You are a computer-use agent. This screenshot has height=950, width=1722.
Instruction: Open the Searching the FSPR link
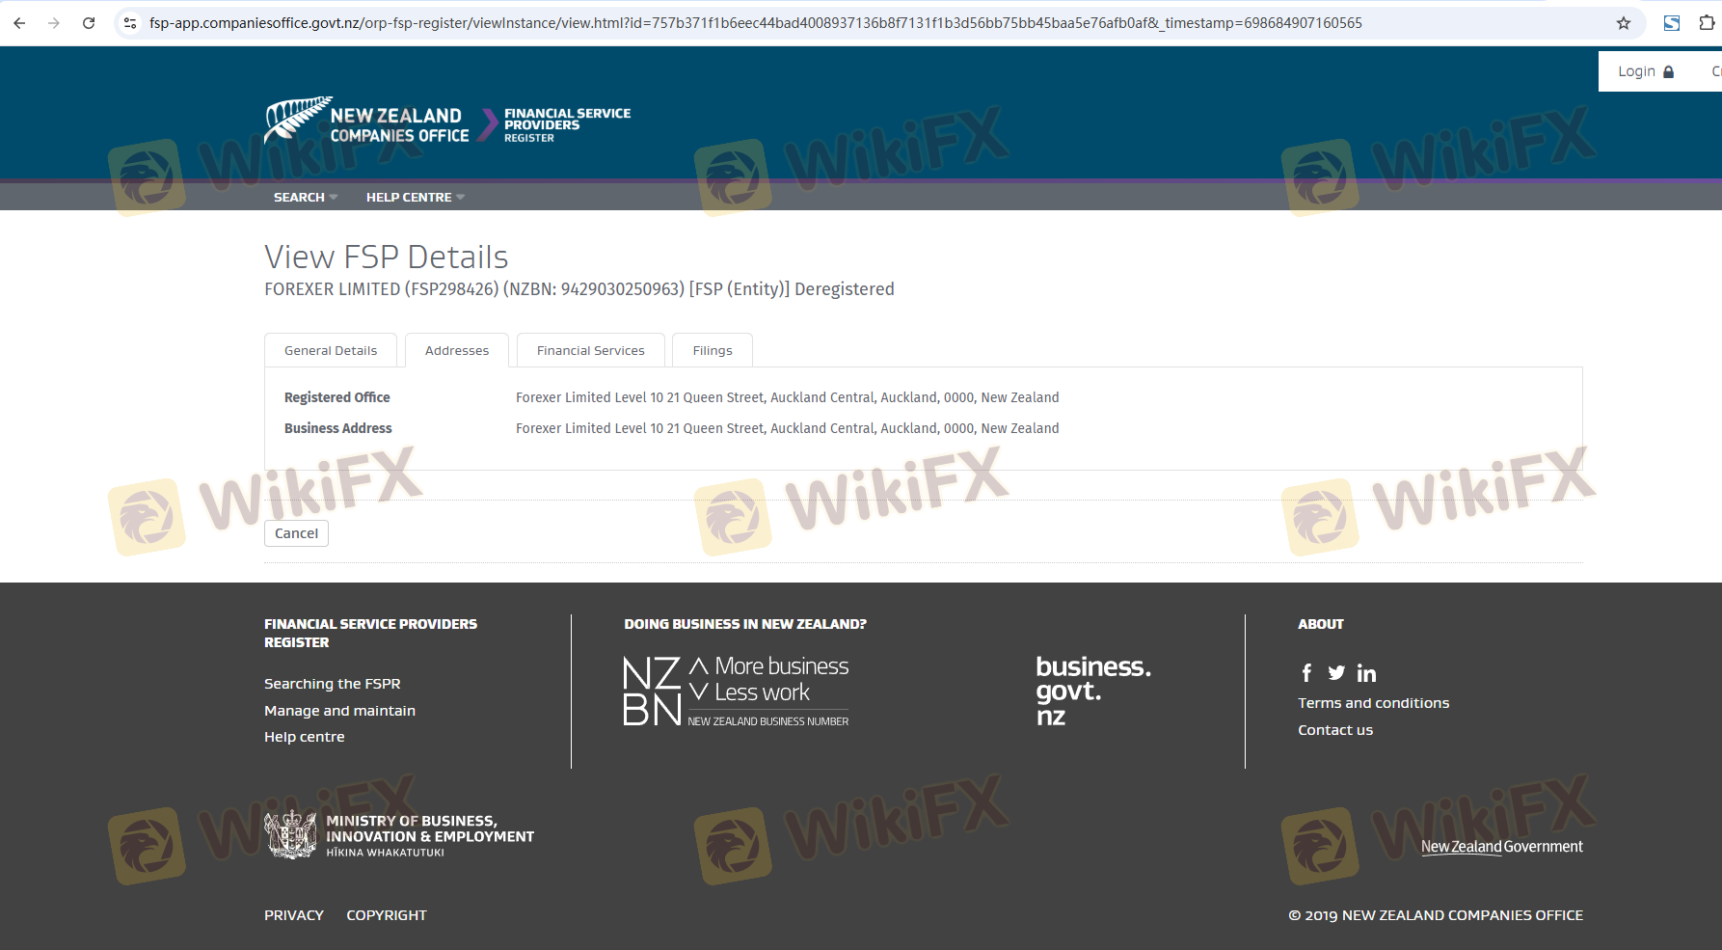pos(332,684)
